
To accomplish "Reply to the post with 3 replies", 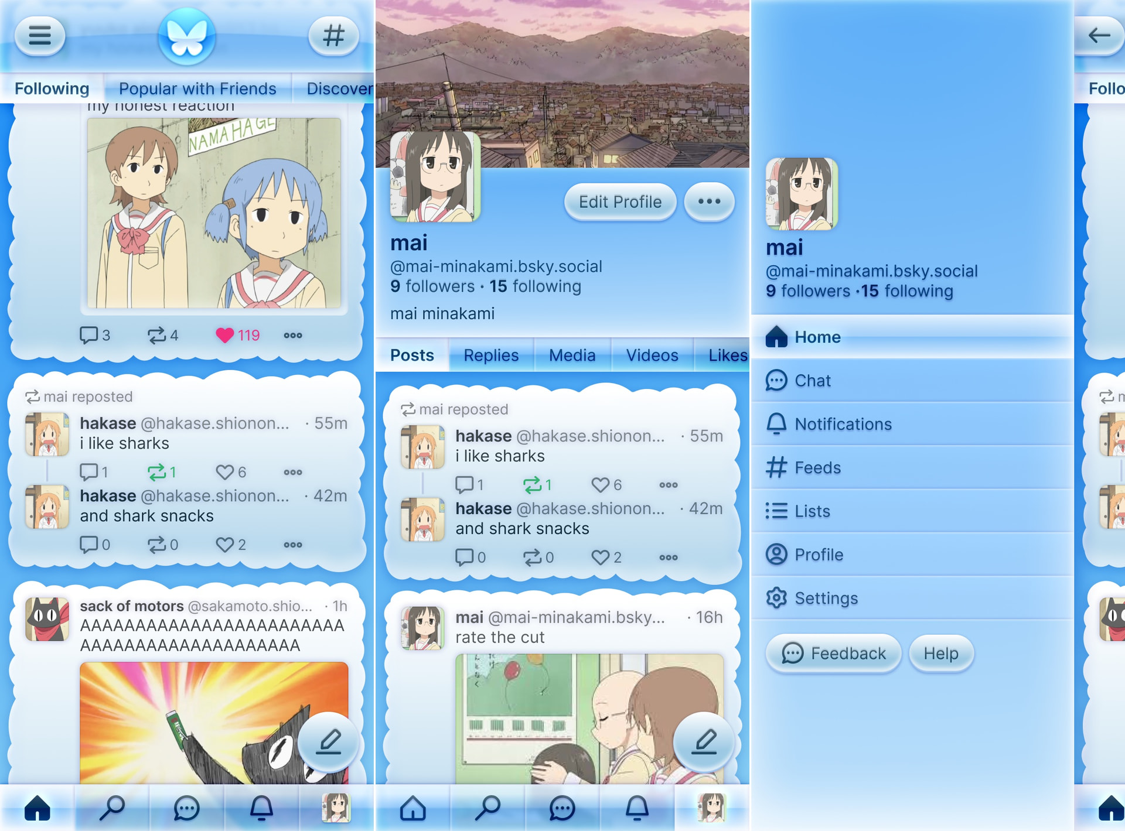I will click(x=95, y=335).
